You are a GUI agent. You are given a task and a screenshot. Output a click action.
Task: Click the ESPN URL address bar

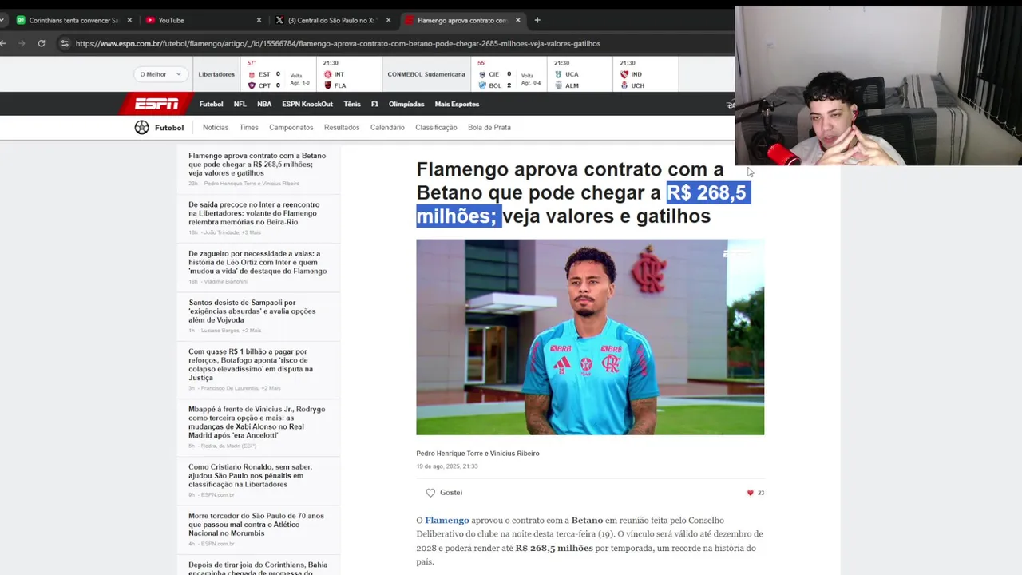pyautogui.click(x=338, y=43)
